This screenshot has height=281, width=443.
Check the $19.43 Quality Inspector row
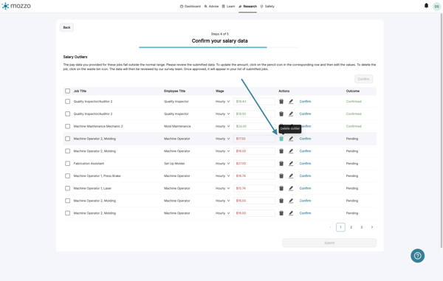point(67,101)
